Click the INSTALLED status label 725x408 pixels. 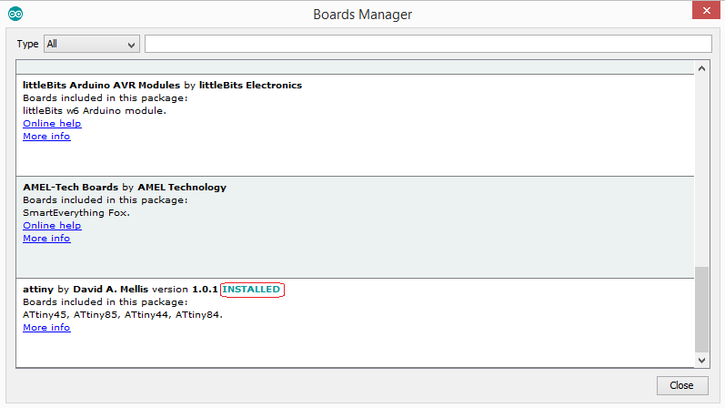coord(251,290)
